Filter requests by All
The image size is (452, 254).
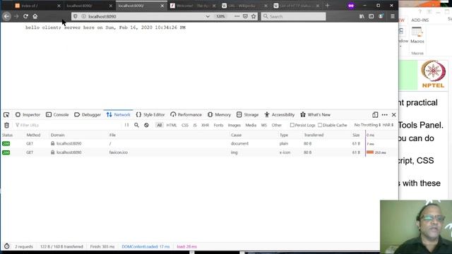tap(160, 125)
